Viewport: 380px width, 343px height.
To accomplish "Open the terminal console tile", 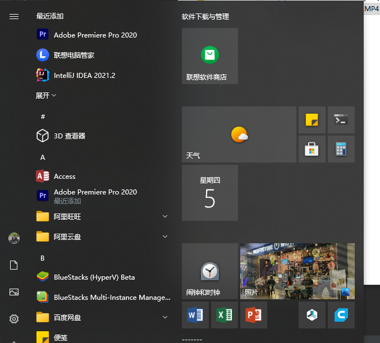I will coord(341,120).
